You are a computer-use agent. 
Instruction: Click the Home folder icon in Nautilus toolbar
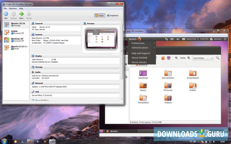click(x=163, y=58)
